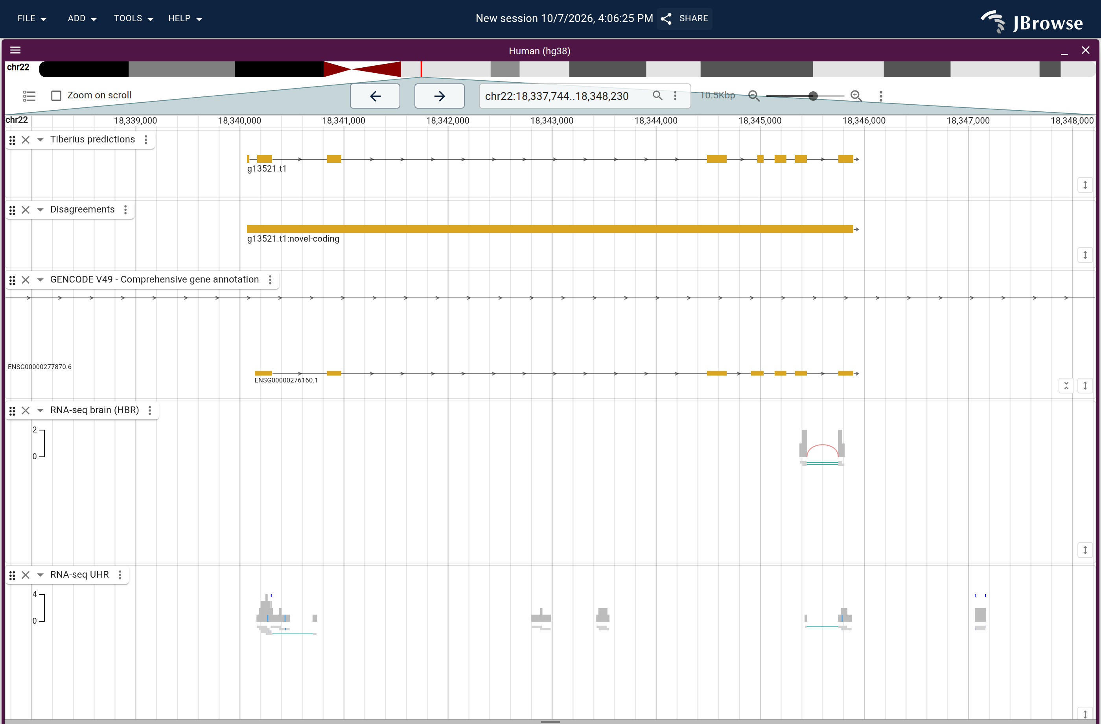This screenshot has height=724, width=1101.
Task: Open the view's three-dot menu
Action: (x=881, y=96)
